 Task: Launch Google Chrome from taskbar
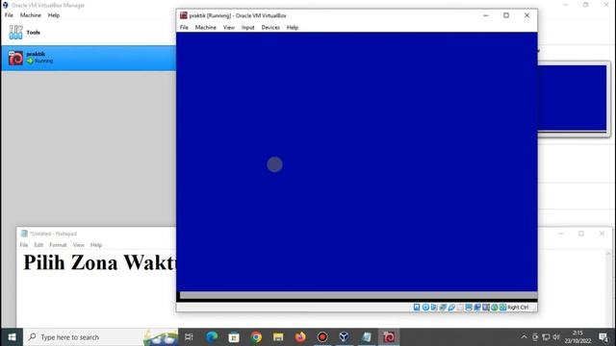click(x=256, y=337)
